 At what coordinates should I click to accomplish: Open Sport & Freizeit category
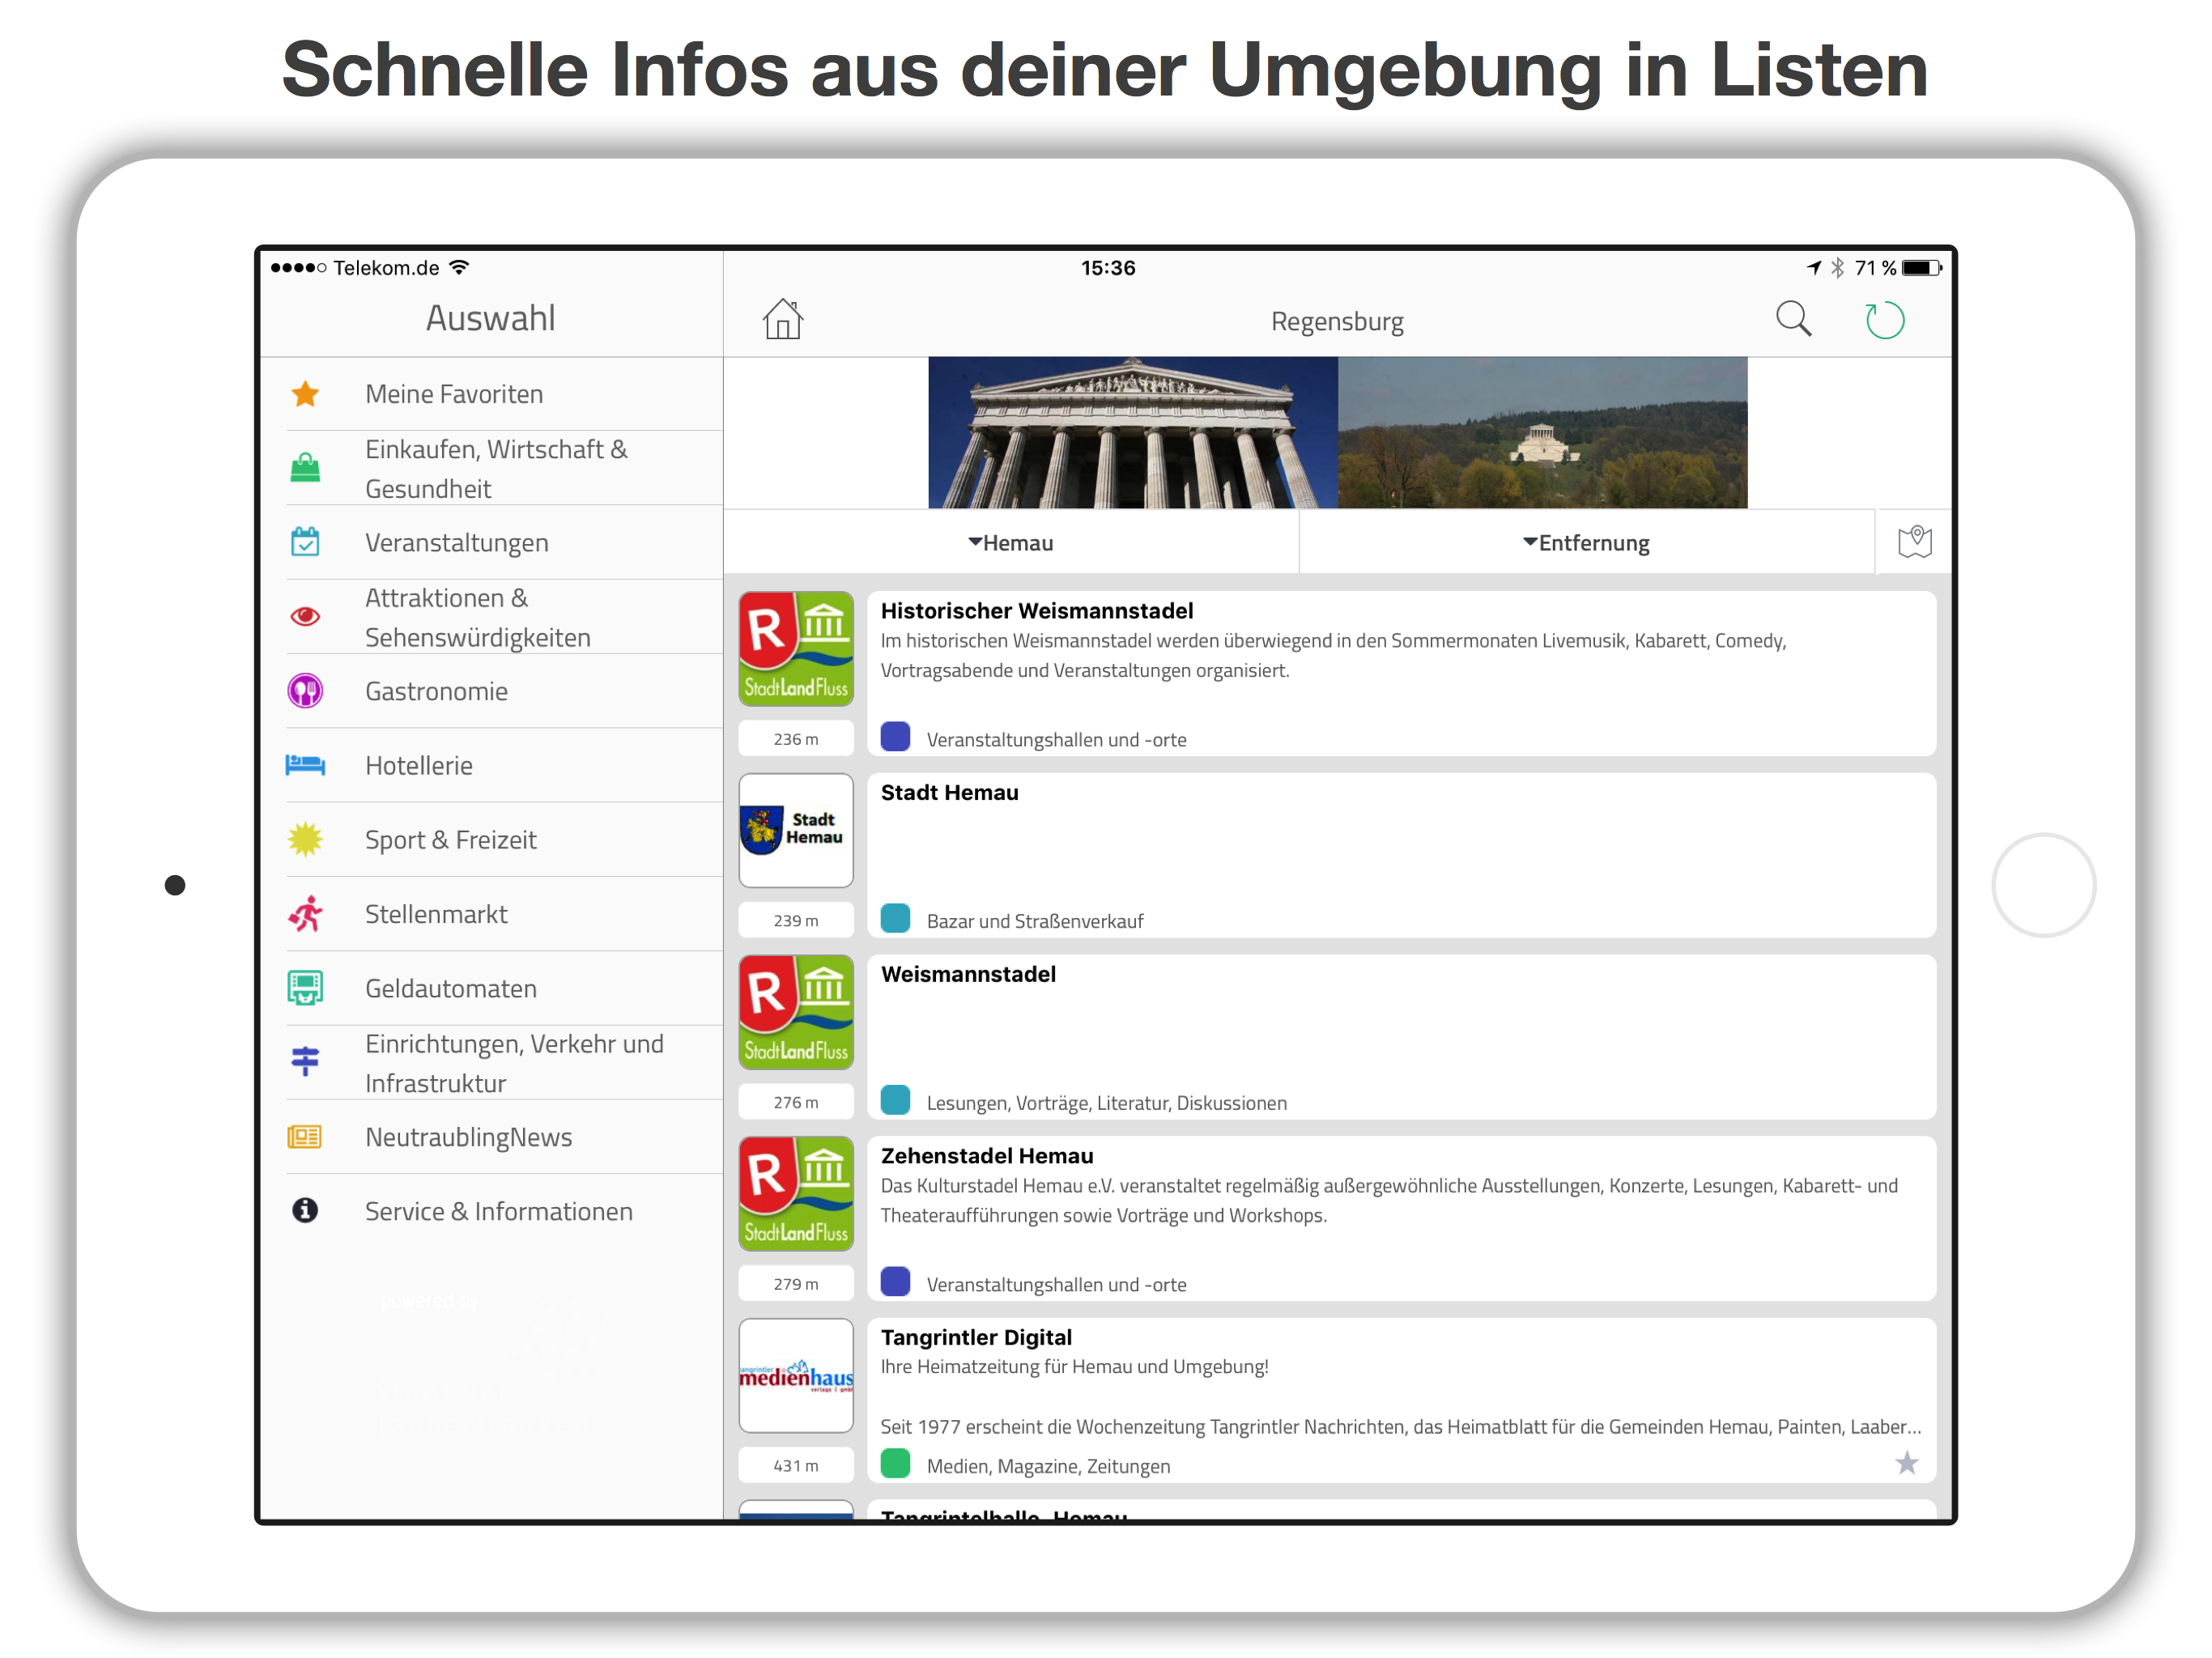tap(450, 840)
